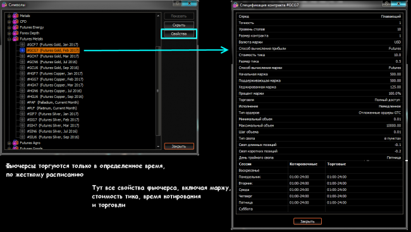
Task: Click the CFD group folder icon
Action: [15, 21]
